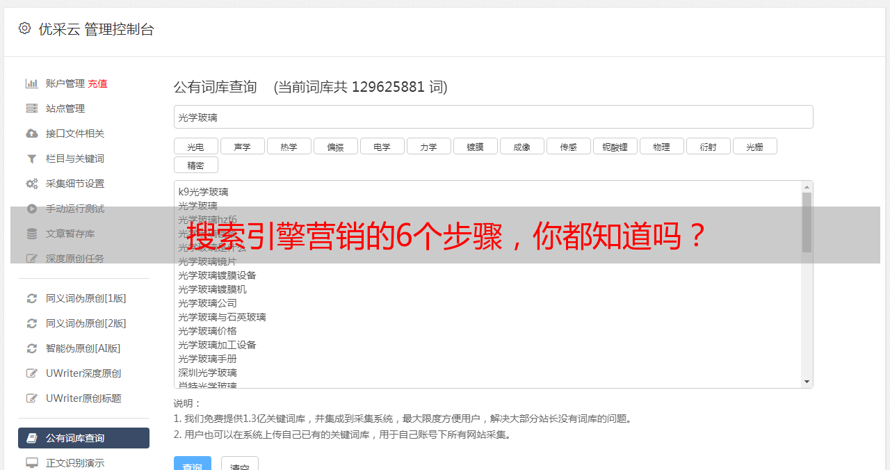
Task: Click result line 光学玻璃与石英玻璃
Action: (222, 317)
